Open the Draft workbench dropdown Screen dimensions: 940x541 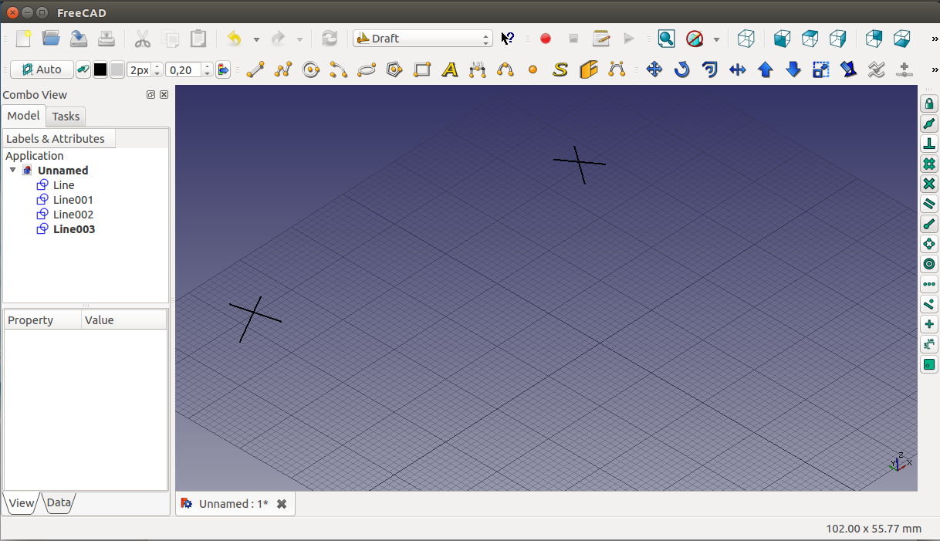click(x=422, y=39)
